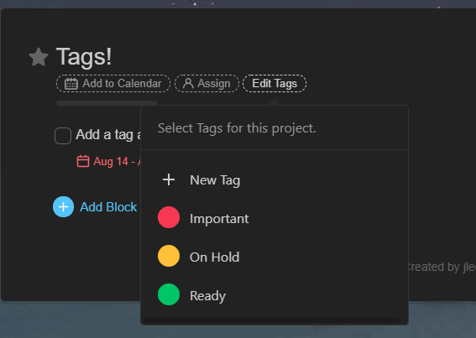This screenshot has height=338, width=476.
Task: Select New Tag menu entry
Action: (x=275, y=180)
